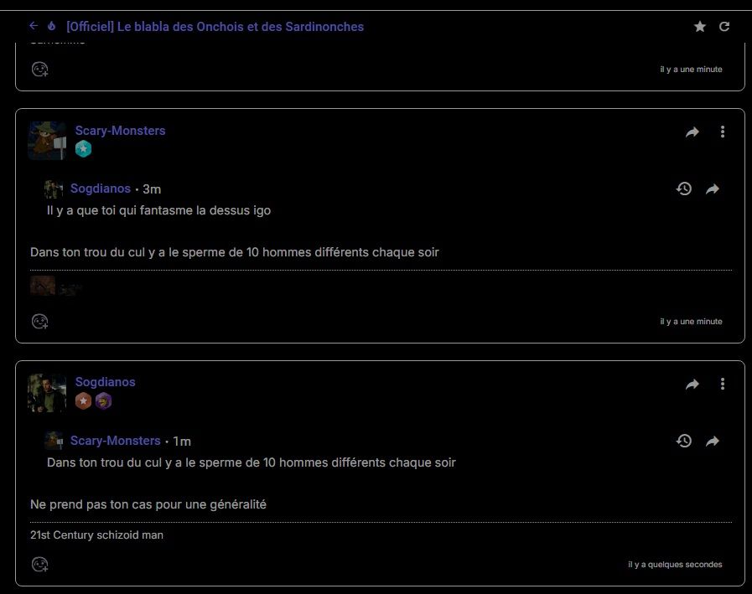Go back using the header arrow
Screen dimensions: 752x594
[34, 26]
